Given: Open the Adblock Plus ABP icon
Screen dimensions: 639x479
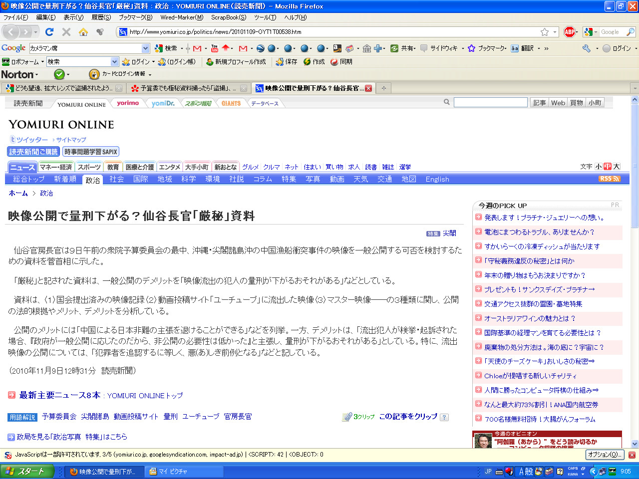Looking at the screenshot, I should click(569, 32).
